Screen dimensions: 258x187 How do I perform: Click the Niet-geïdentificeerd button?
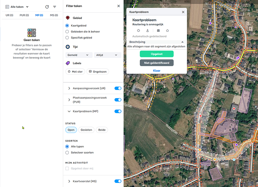(157, 63)
